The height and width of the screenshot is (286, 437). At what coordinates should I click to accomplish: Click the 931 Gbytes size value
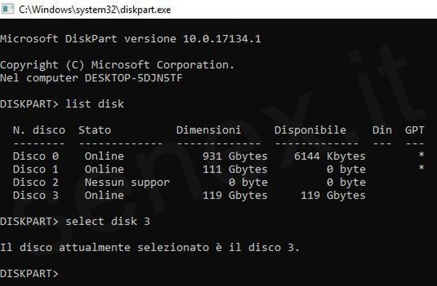(x=235, y=156)
